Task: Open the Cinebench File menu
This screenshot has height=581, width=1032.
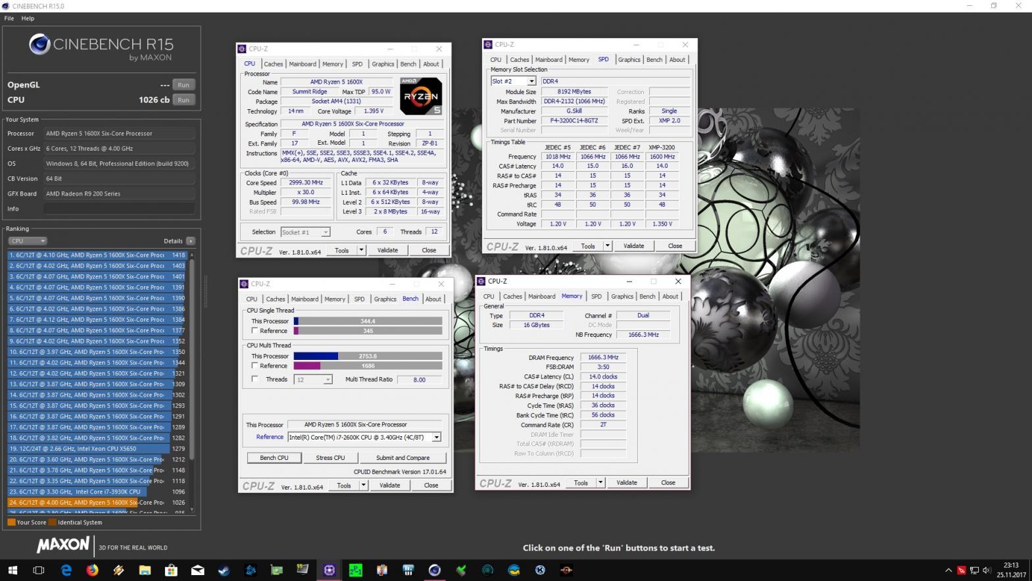Action: [x=9, y=18]
